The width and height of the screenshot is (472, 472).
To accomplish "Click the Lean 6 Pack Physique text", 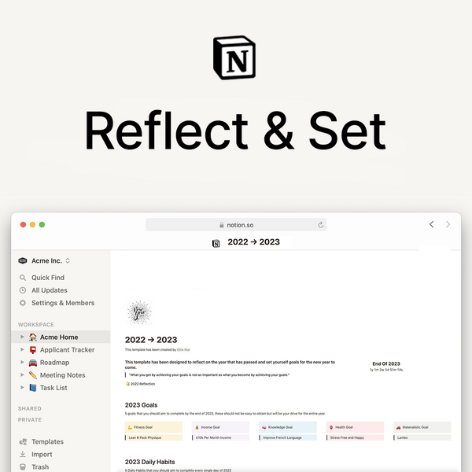I will point(145,437).
